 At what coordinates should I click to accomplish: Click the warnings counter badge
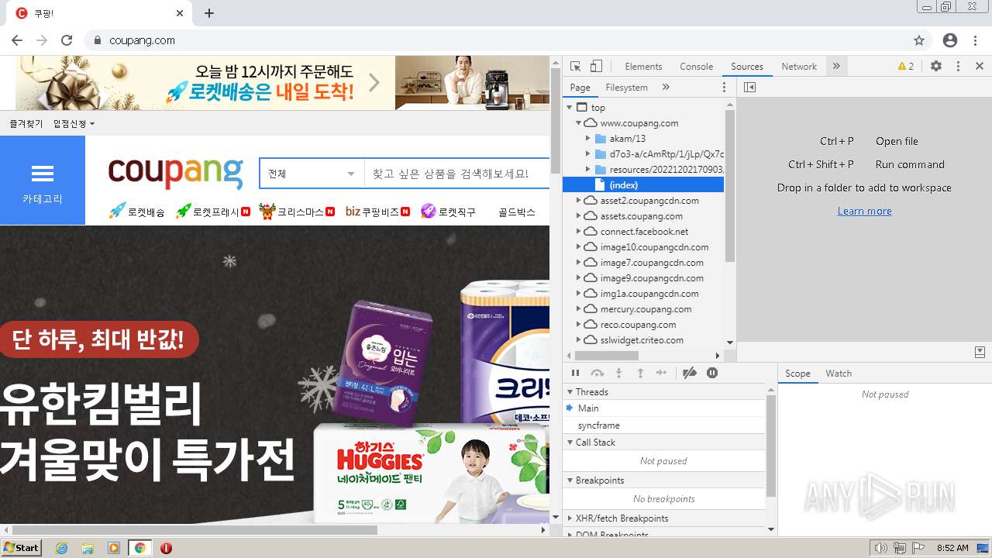tap(905, 67)
